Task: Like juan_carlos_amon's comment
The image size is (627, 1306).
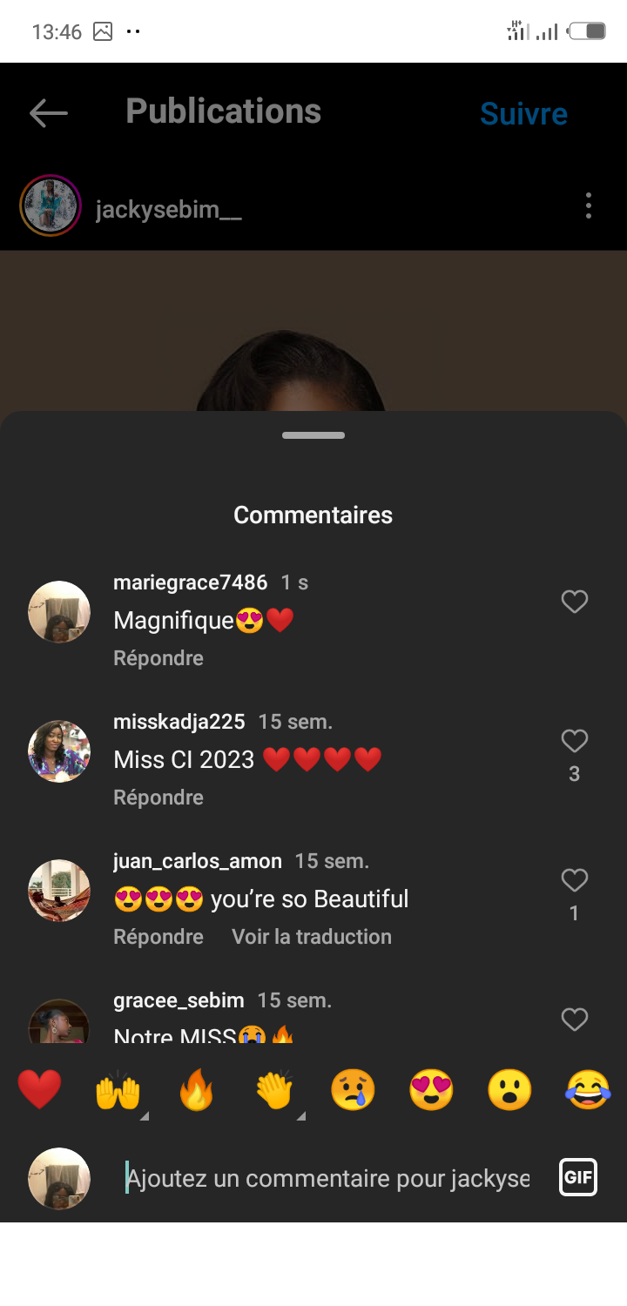Action: tap(575, 880)
